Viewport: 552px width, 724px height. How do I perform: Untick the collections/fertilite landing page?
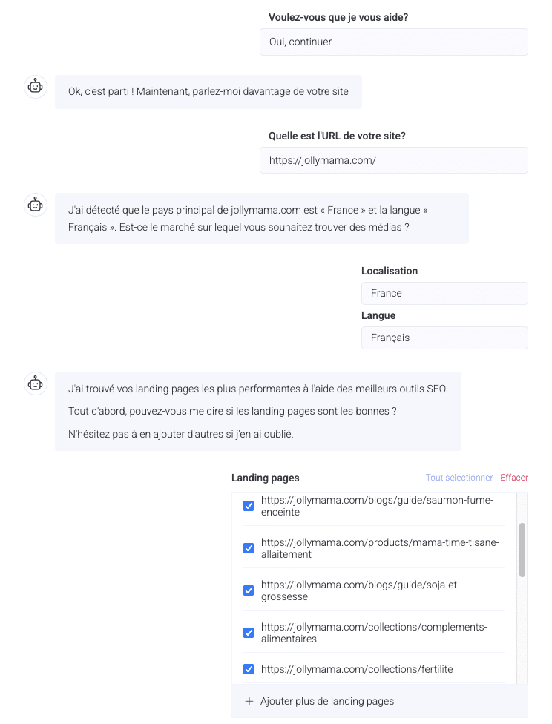point(249,669)
